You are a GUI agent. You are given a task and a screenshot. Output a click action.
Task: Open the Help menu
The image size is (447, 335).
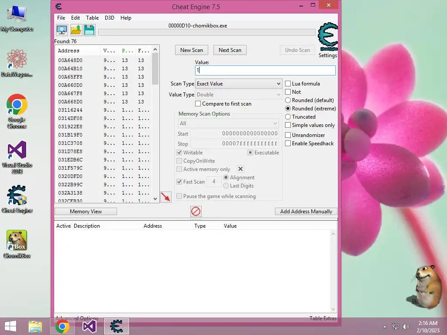(x=126, y=17)
